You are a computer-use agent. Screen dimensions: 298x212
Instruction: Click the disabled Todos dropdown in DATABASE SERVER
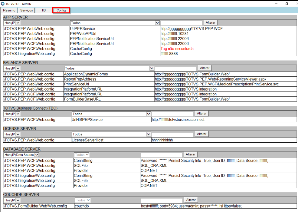pos(82,155)
